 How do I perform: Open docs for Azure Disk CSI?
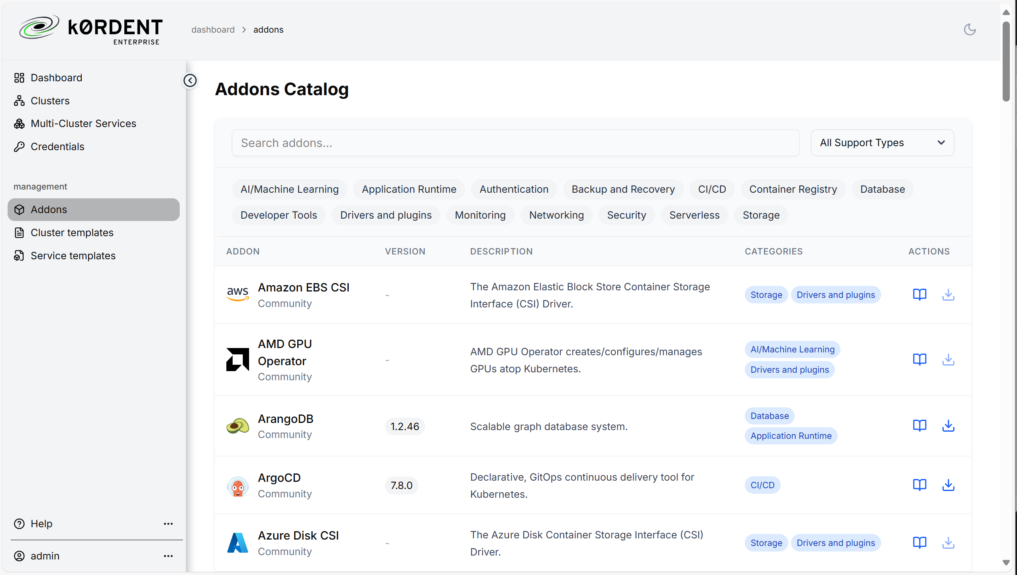click(x=919, y=543)
